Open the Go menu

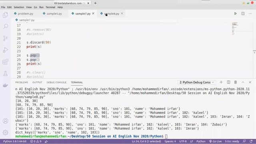point(36,7)
